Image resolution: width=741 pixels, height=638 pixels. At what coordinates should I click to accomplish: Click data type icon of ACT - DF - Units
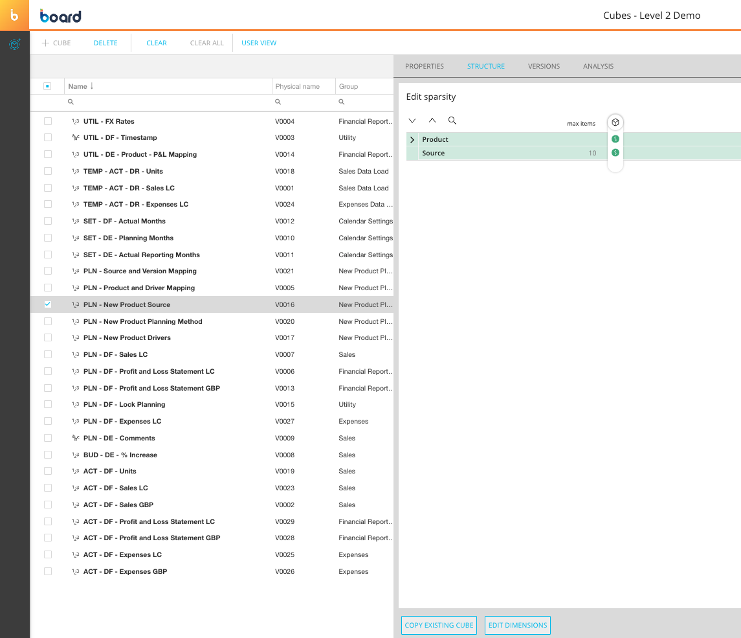point(75,472)
